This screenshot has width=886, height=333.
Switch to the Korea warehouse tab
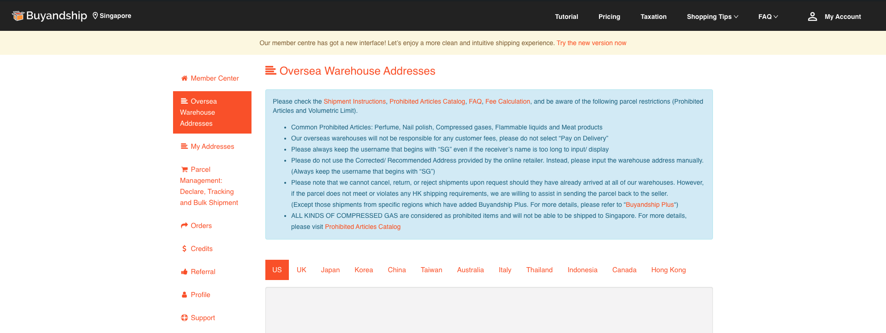364,270
